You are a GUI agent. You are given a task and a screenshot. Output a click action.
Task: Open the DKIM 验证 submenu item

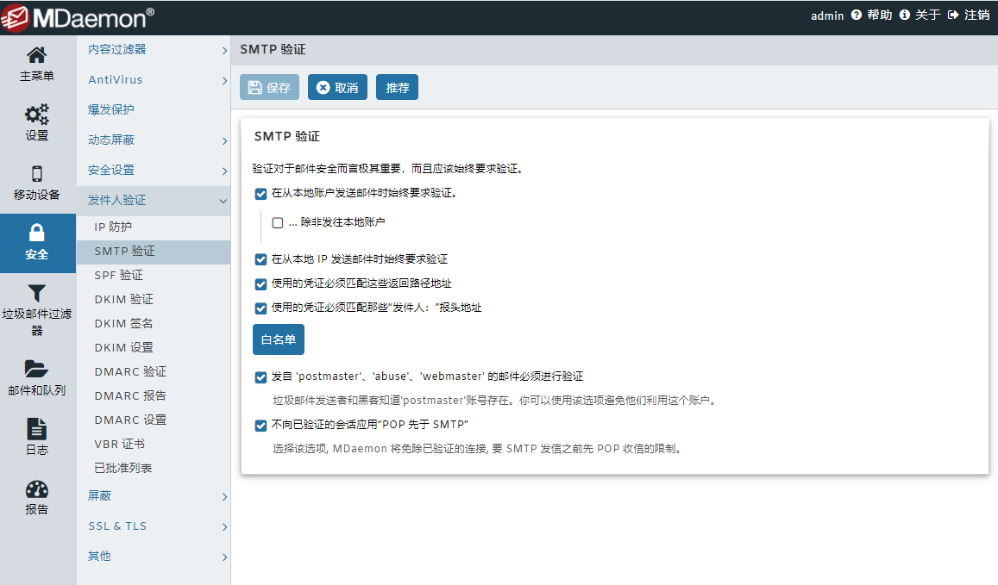154,300
